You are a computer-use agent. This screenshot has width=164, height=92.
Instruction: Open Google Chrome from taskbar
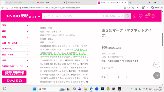(x=108, y=89)
